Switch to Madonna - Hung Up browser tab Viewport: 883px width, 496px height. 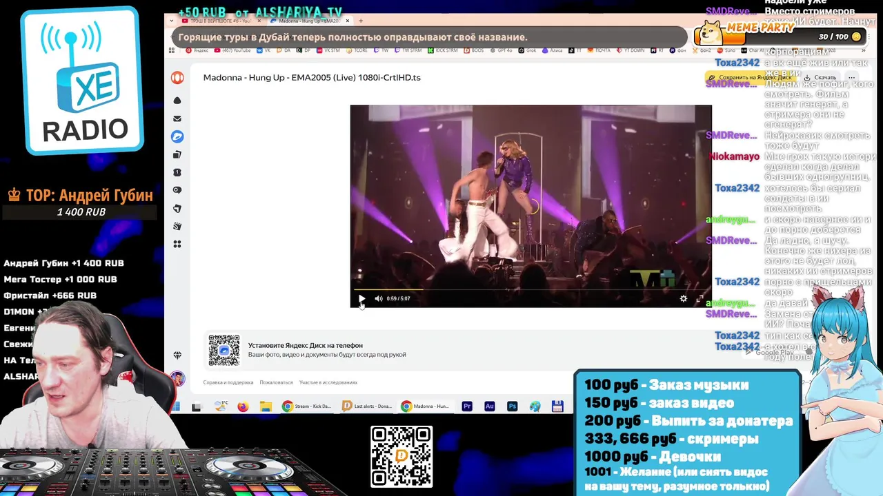[308, 21]
